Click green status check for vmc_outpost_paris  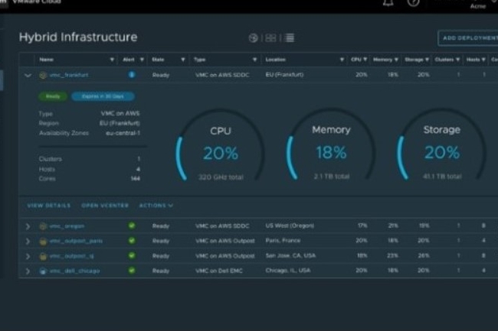coord(132,241)
